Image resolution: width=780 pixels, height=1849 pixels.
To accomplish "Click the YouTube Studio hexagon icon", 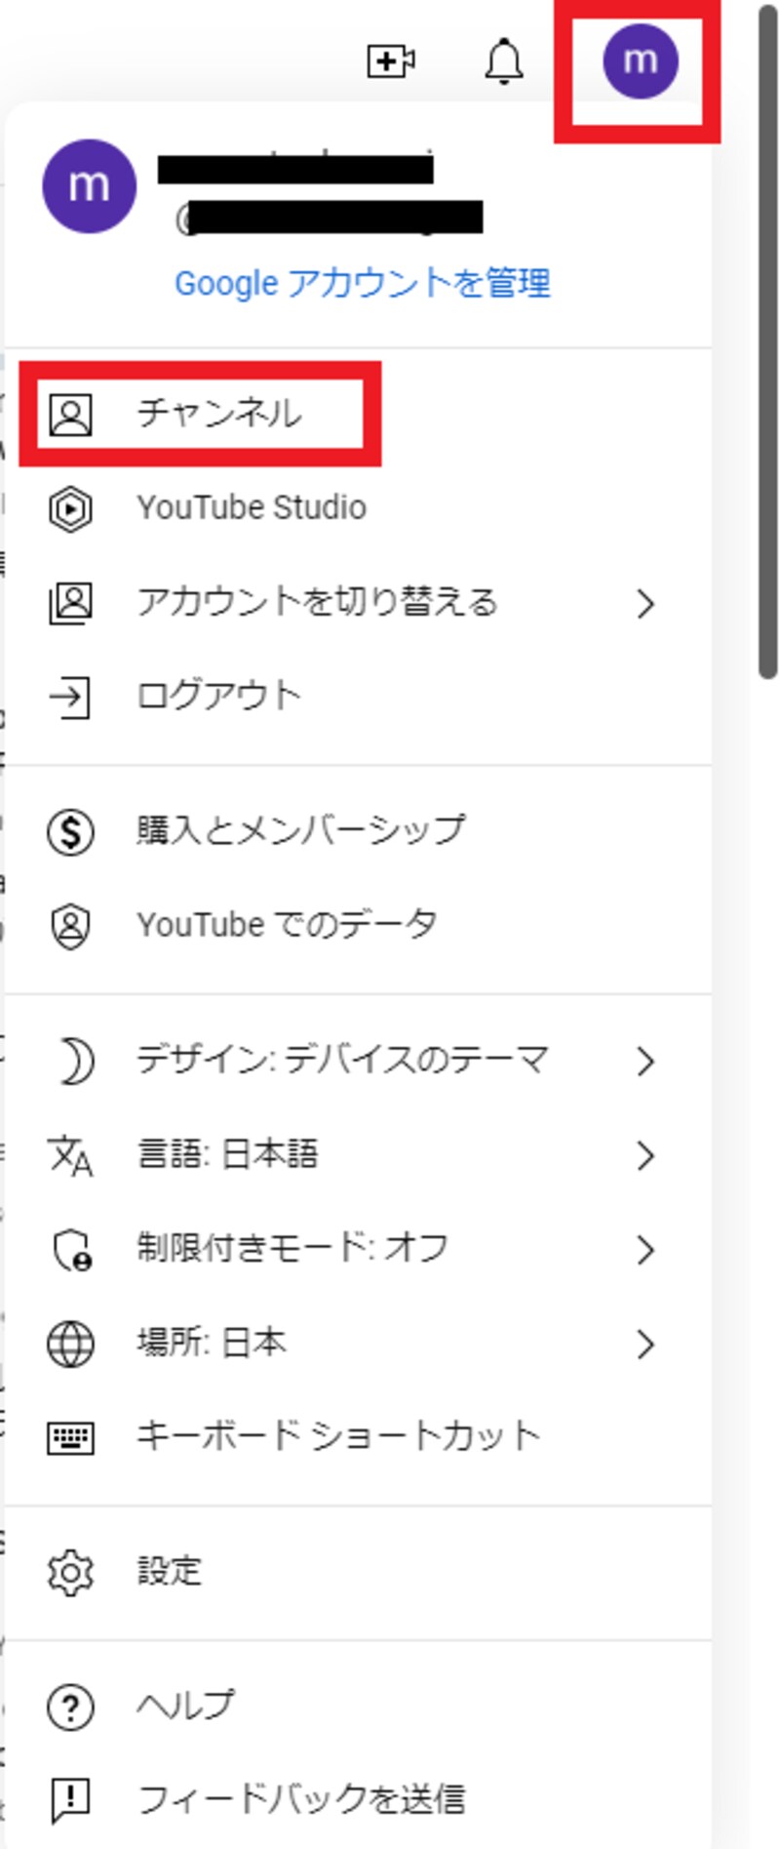I will [x=70, y=508].
